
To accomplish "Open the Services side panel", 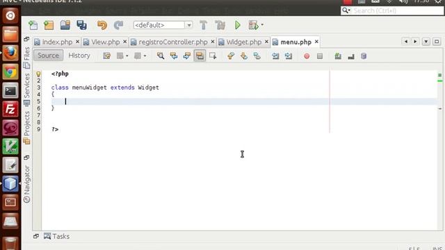I will [x=27, y=90].
